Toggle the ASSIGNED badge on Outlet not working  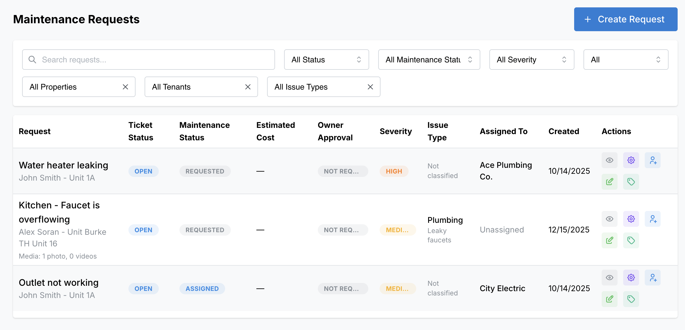coord(202,288)
